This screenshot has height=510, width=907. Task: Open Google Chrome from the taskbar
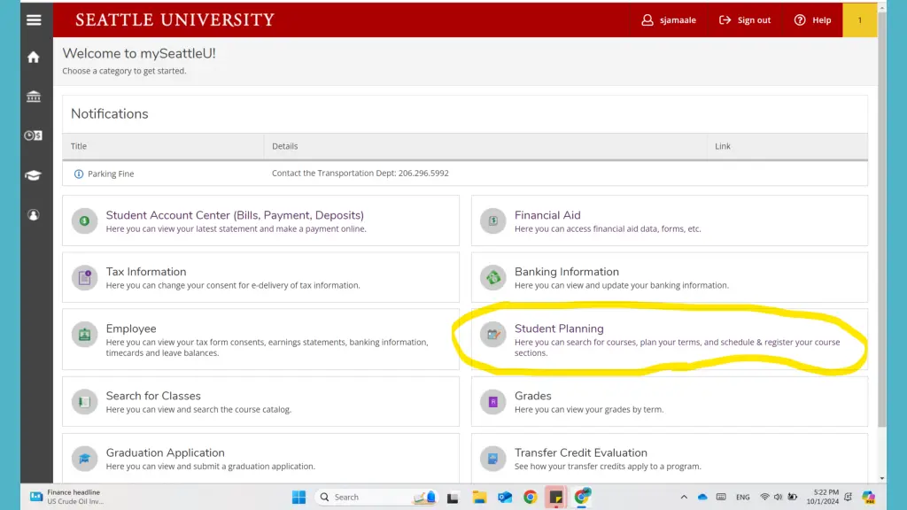(x=530, y=497)
